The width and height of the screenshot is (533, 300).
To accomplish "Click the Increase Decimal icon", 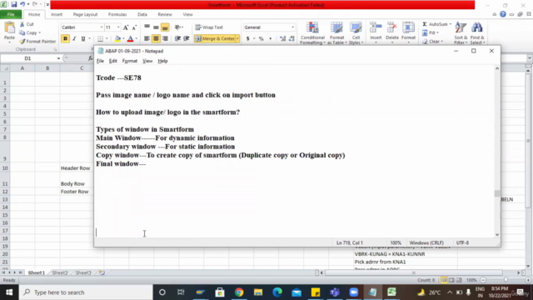I will pos(282,39).
